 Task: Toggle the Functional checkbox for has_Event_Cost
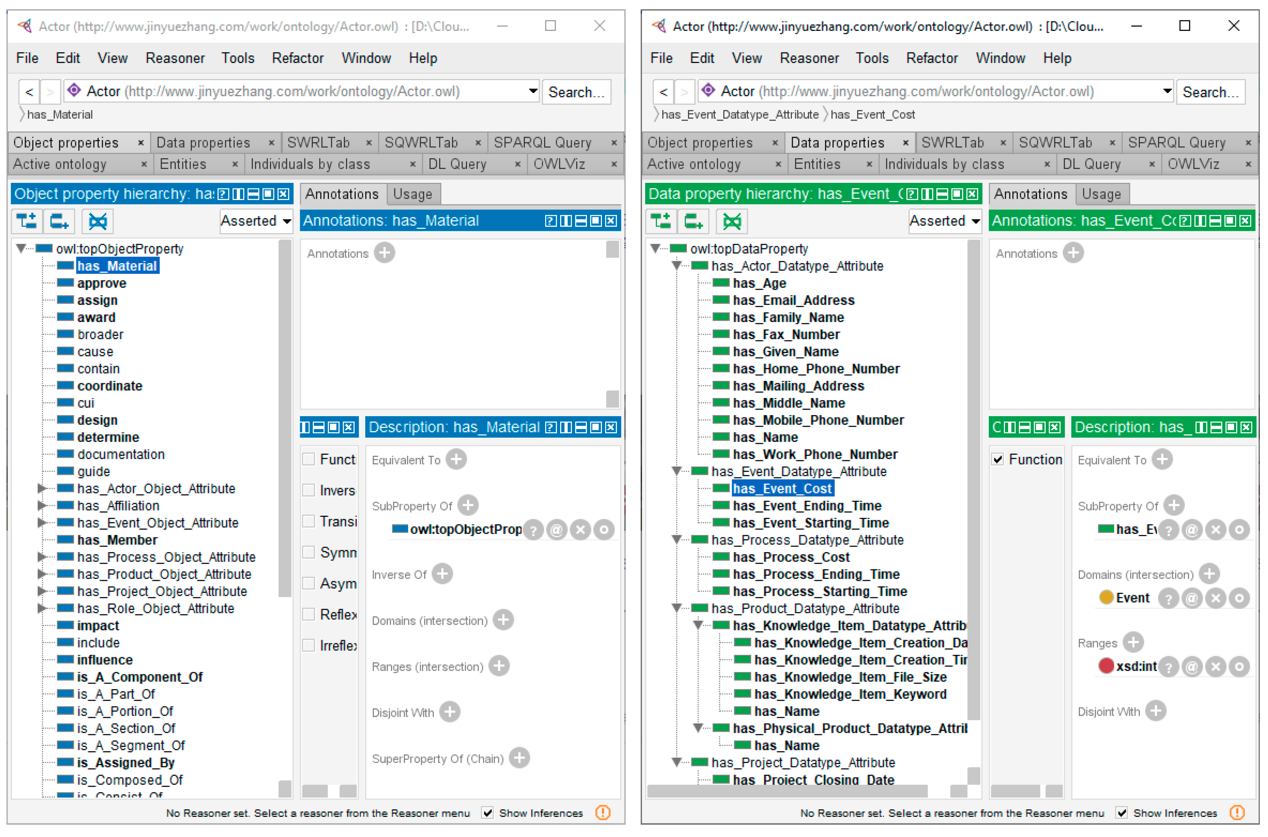pyautogui.click(x=997, y=460)
